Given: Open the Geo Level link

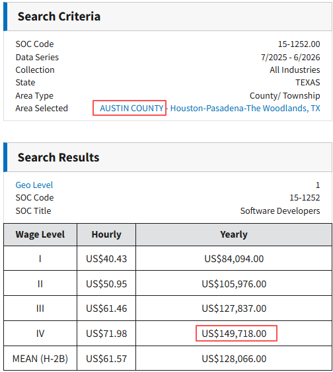Looking at the screenshot, I should 34,185.
